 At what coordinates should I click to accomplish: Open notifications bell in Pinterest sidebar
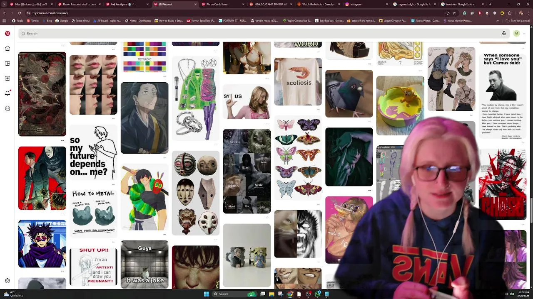(x=7, y=93)
